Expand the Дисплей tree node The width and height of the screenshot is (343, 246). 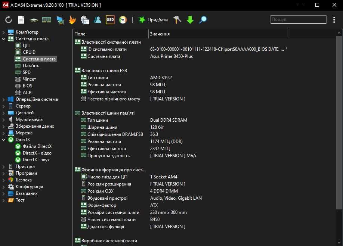tap(3, 113)
